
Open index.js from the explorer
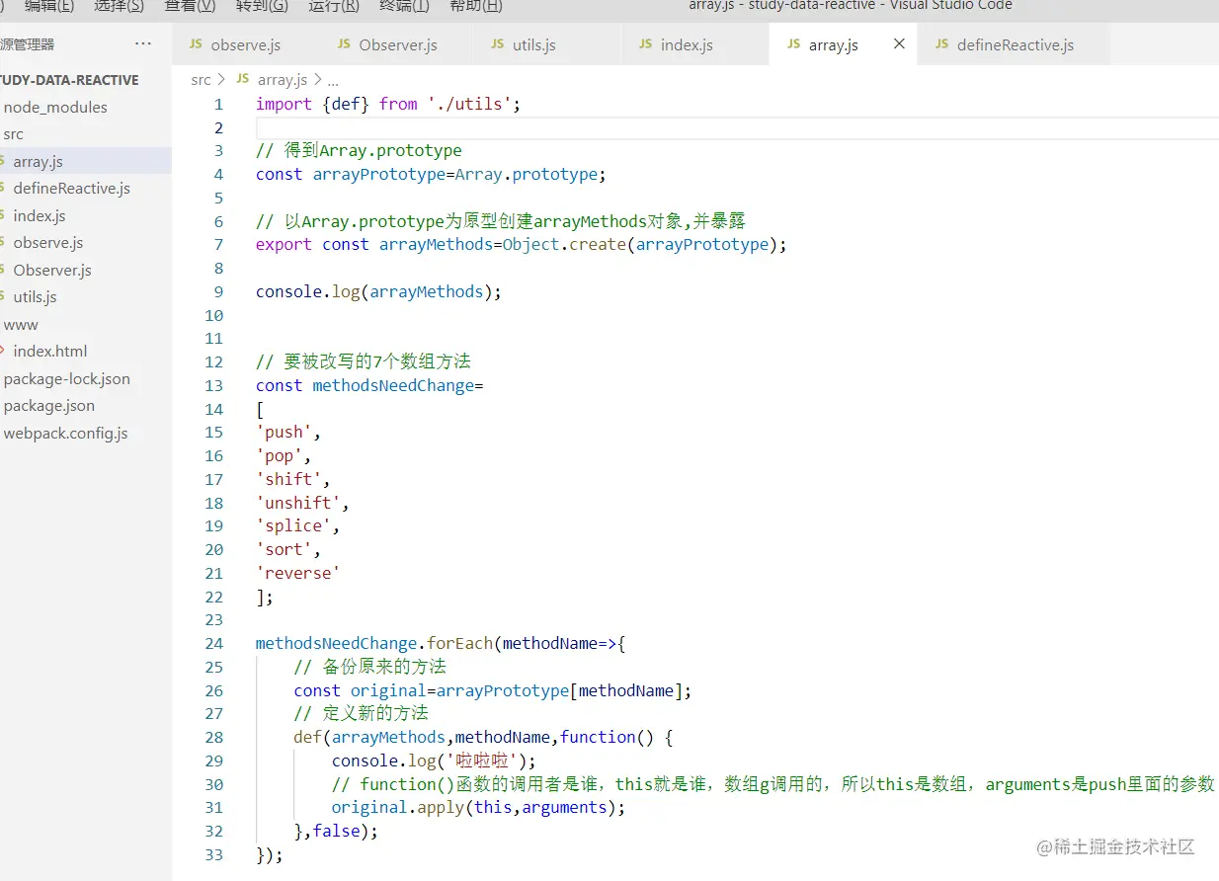click(40, 215)
